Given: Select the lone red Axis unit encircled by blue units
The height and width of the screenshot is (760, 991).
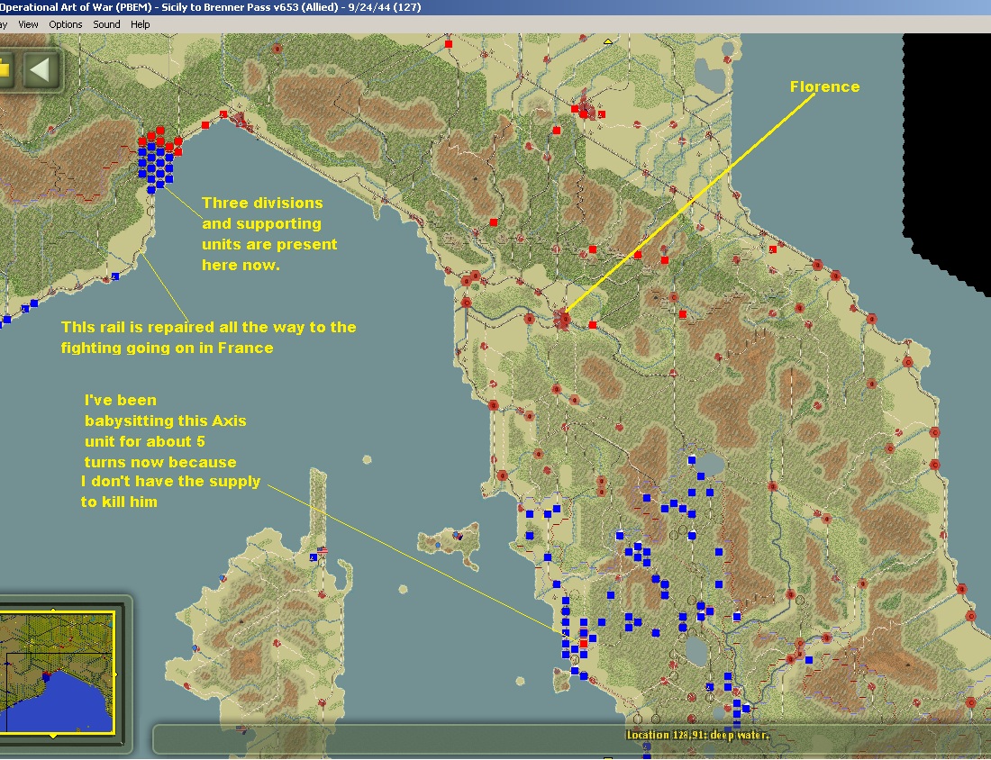Looking at the screenshot, I should [584, 643].
